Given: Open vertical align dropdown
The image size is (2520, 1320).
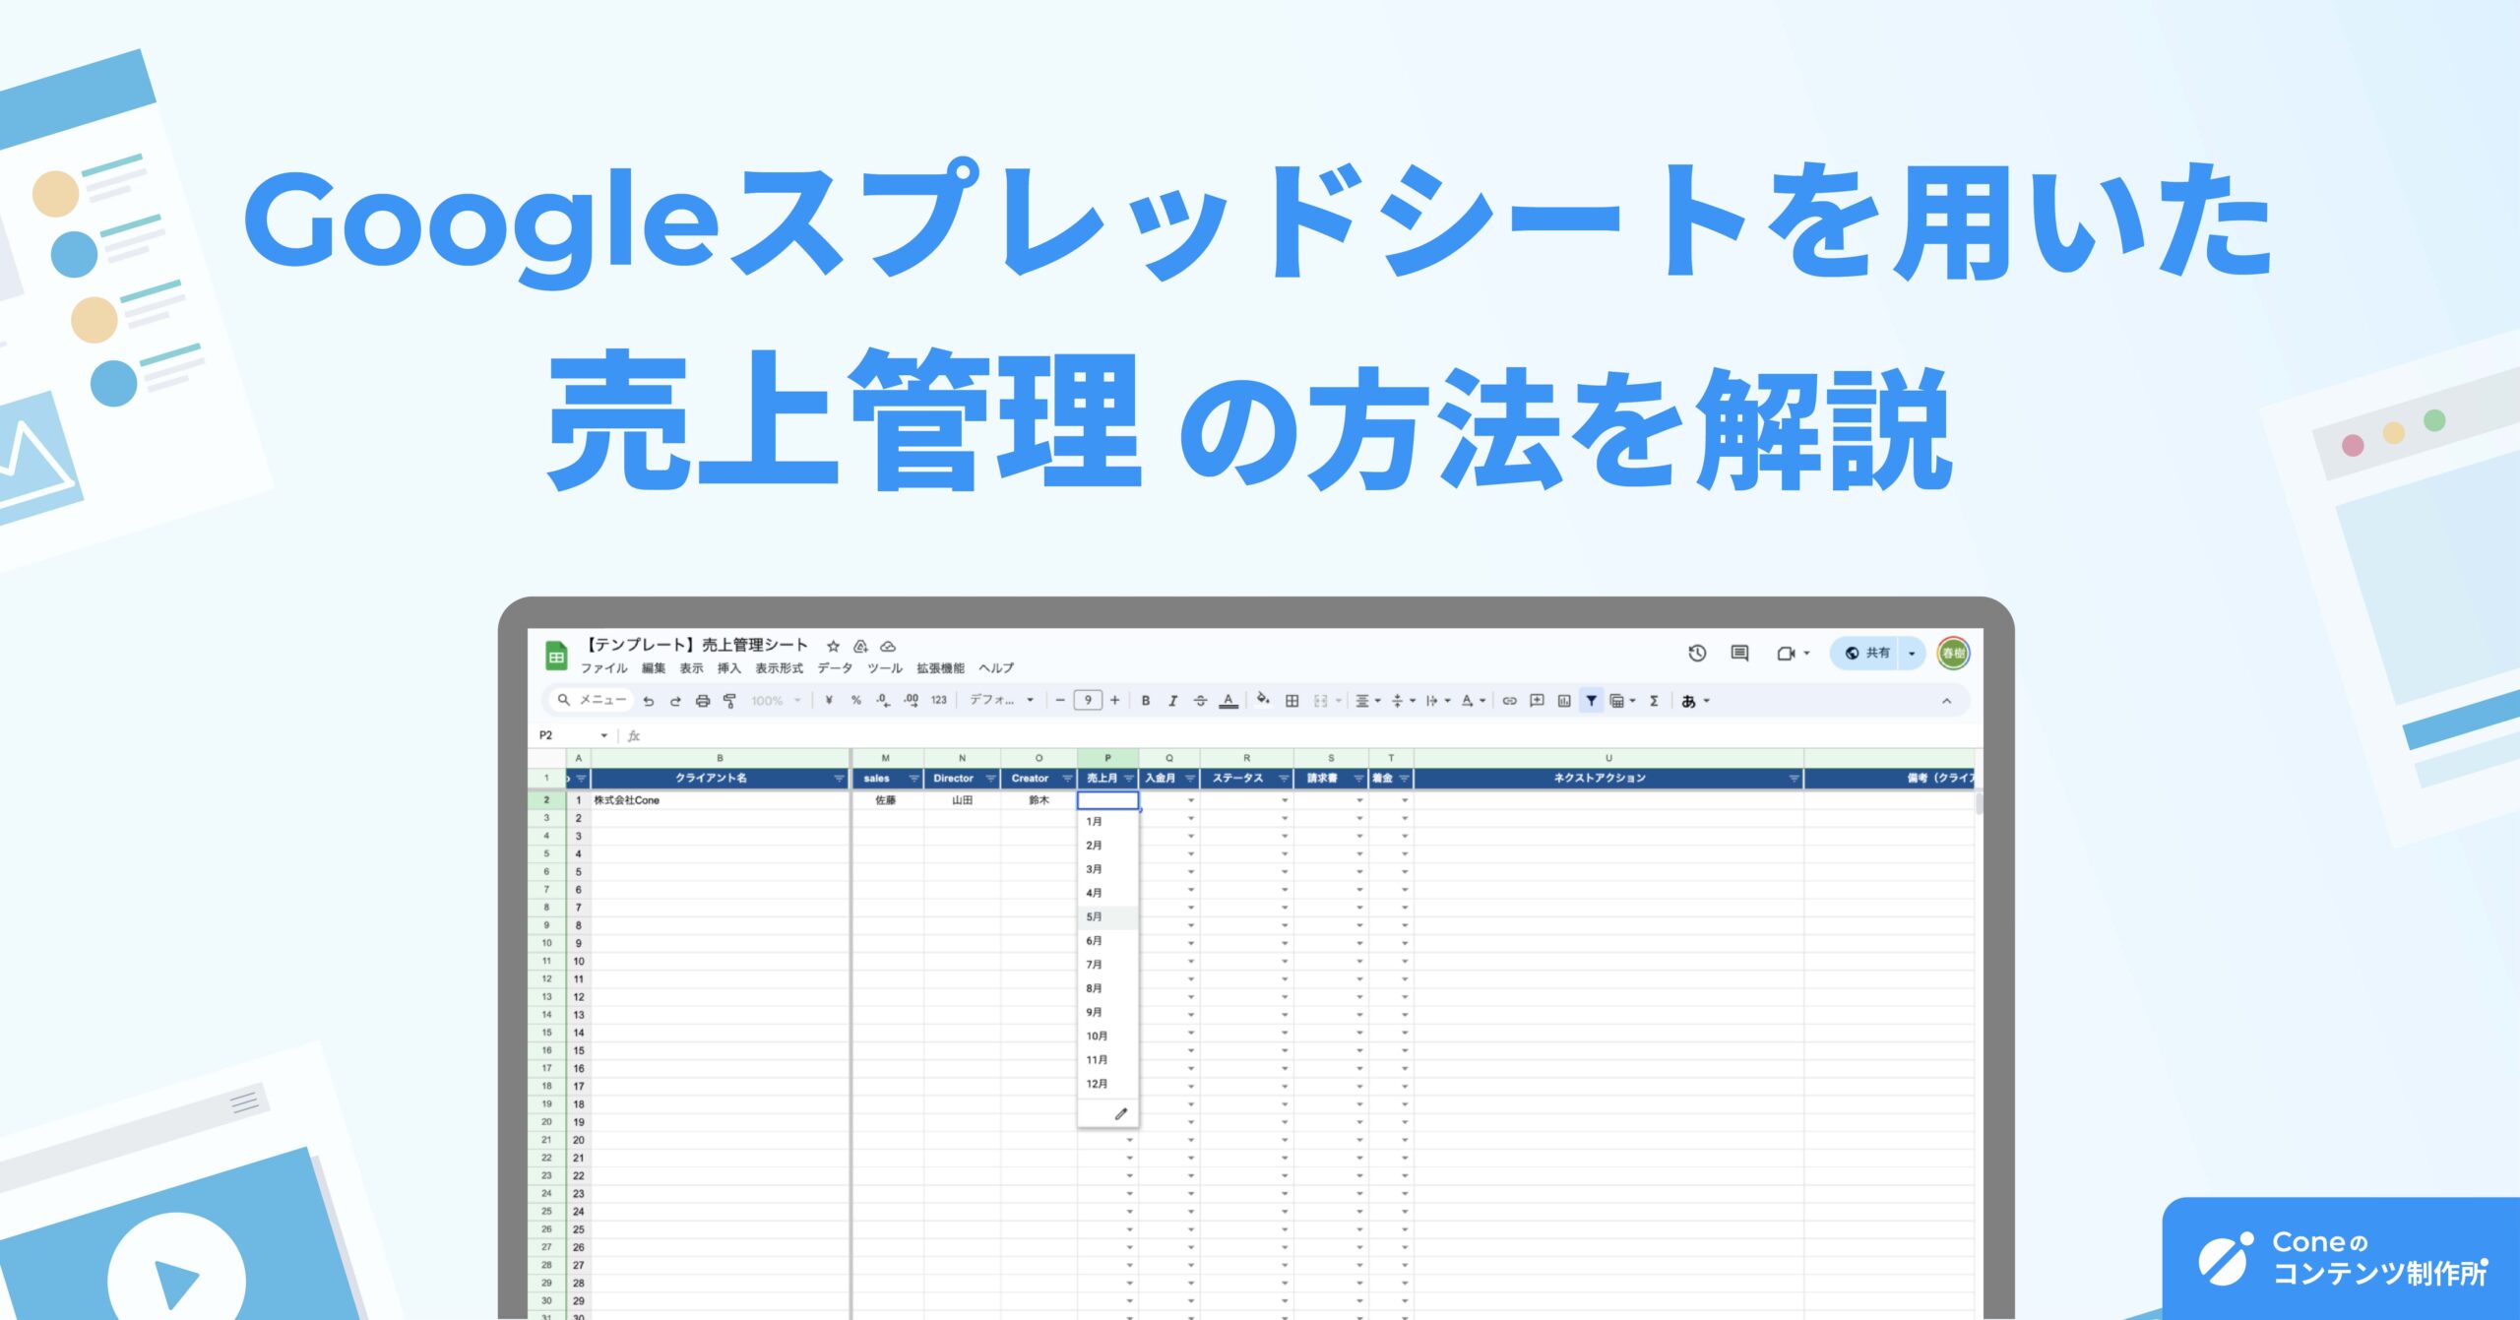Looking at the screenshot, I should (1404, 701).
